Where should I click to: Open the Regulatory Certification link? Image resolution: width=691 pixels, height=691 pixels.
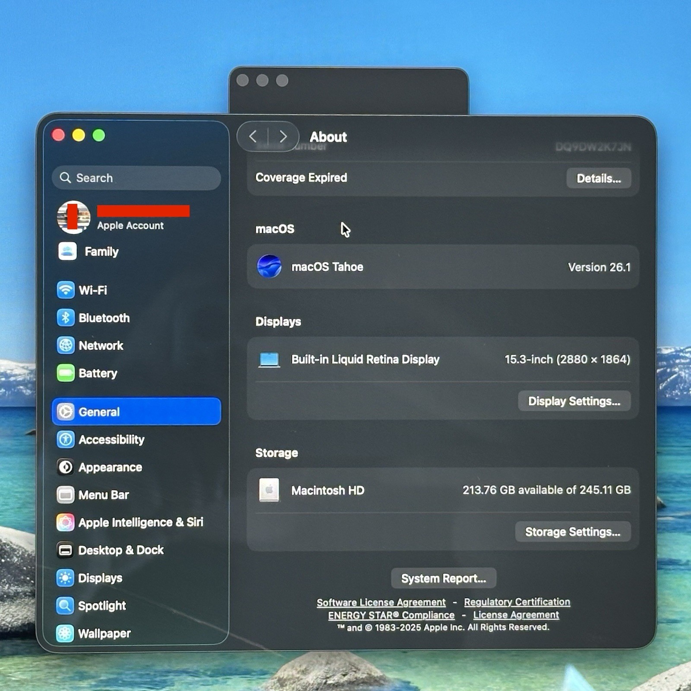click(x=517, y=602)
